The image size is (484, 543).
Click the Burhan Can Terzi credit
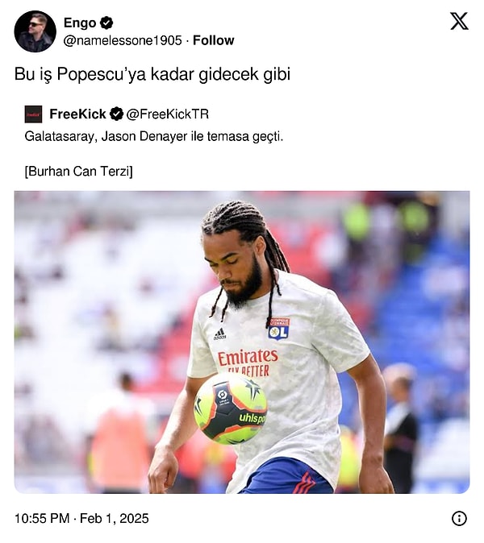point(79,171)
